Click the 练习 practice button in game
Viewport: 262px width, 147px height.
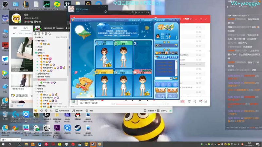click(x=172, y=96)
